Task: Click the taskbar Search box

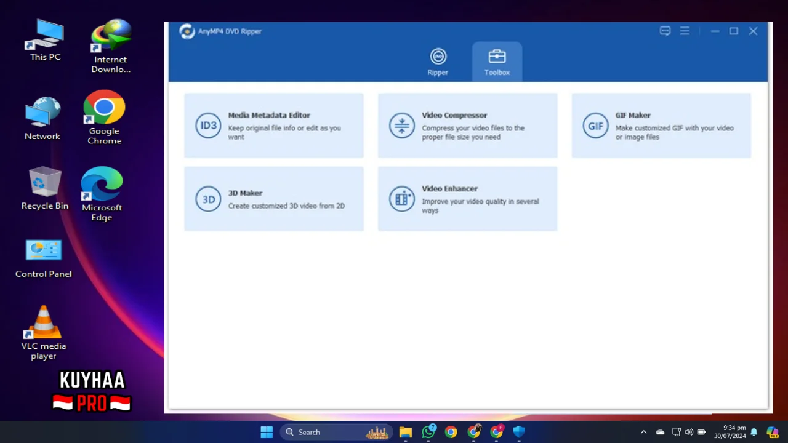Action: point(337,432)
